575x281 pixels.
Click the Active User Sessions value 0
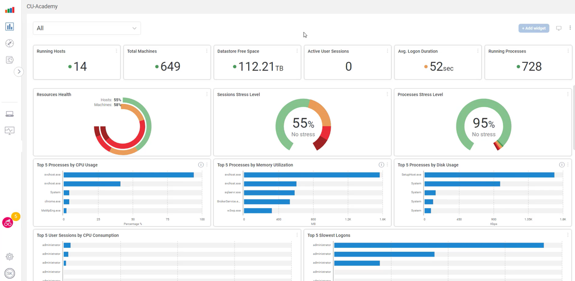pos(348,66)
